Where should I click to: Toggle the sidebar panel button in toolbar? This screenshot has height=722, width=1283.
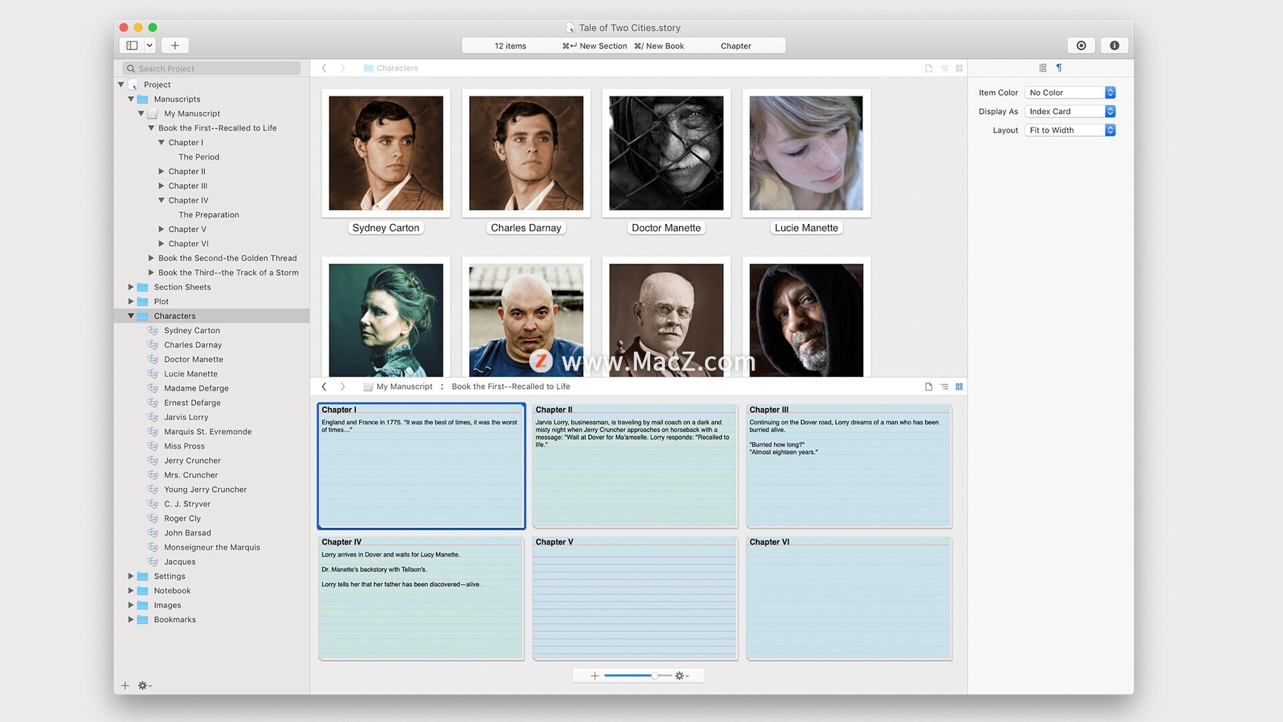pyautogui.click(x=132, y=45)
